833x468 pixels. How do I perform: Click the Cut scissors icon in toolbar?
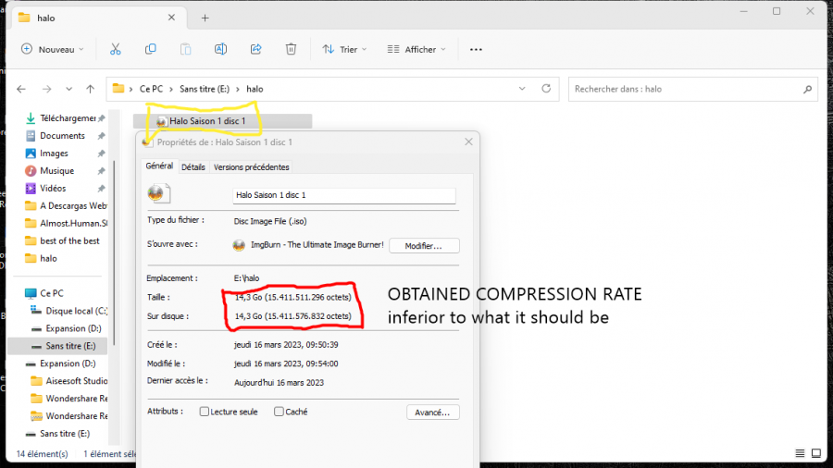point(115,49)
